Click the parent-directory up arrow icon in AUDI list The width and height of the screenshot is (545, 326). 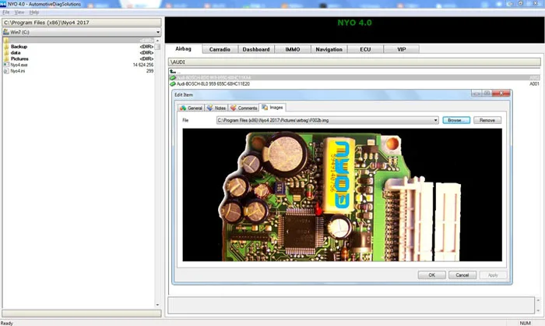[173, 72]
